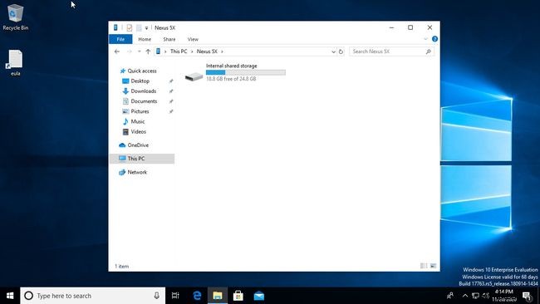Click the Cortana microphone icon
The image size is (540, 304).
pyautogui.click(x=157, y=296)
